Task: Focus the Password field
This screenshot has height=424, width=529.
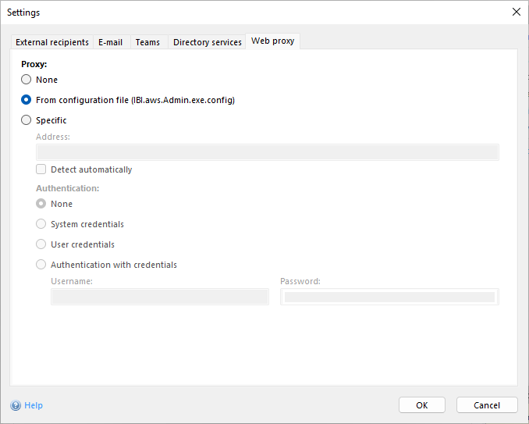Action: (x=389, y=297)
